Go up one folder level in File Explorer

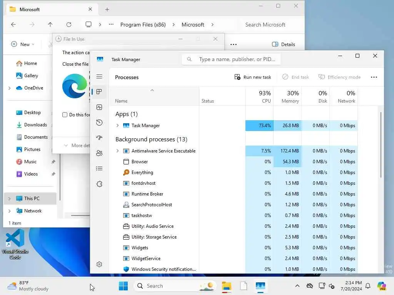click(x=50, y=25)
